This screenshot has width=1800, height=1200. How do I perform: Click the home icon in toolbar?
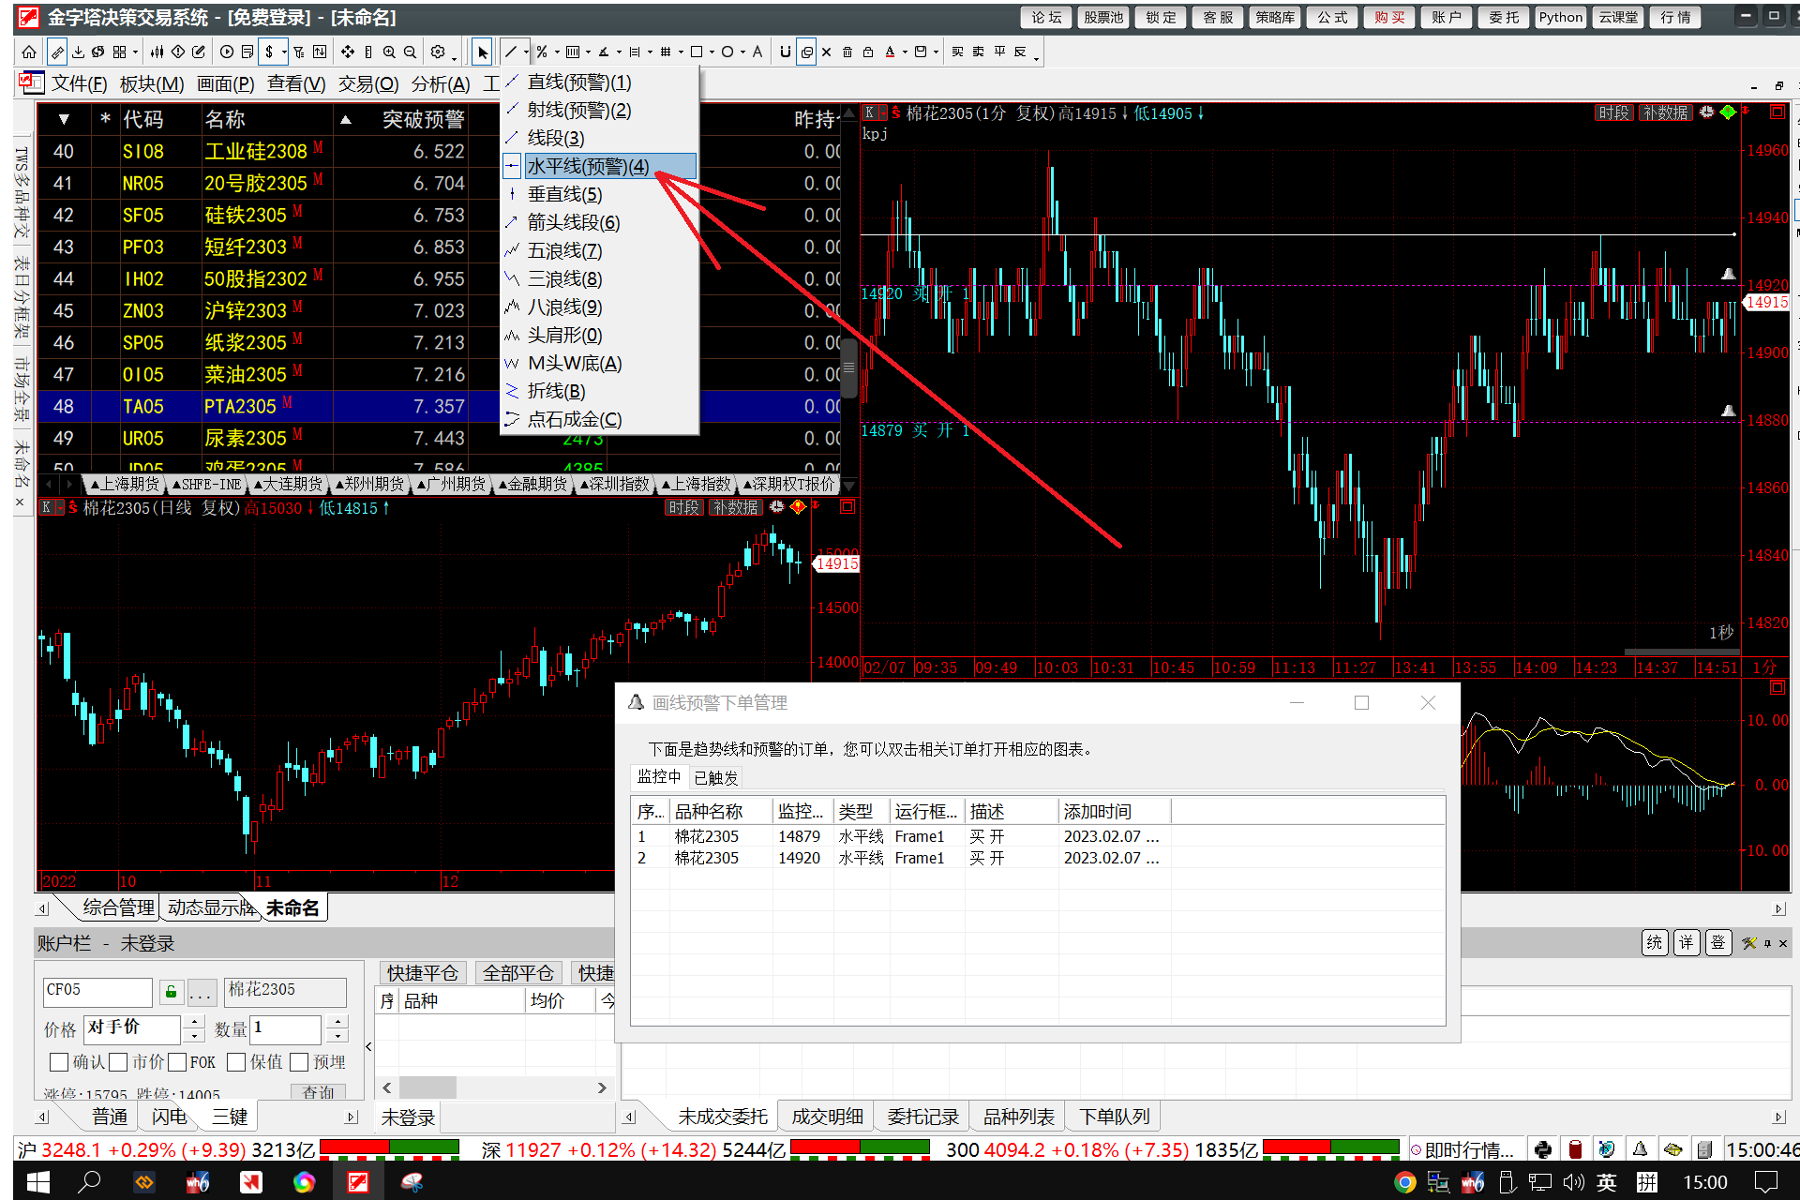tap(29, 52)
